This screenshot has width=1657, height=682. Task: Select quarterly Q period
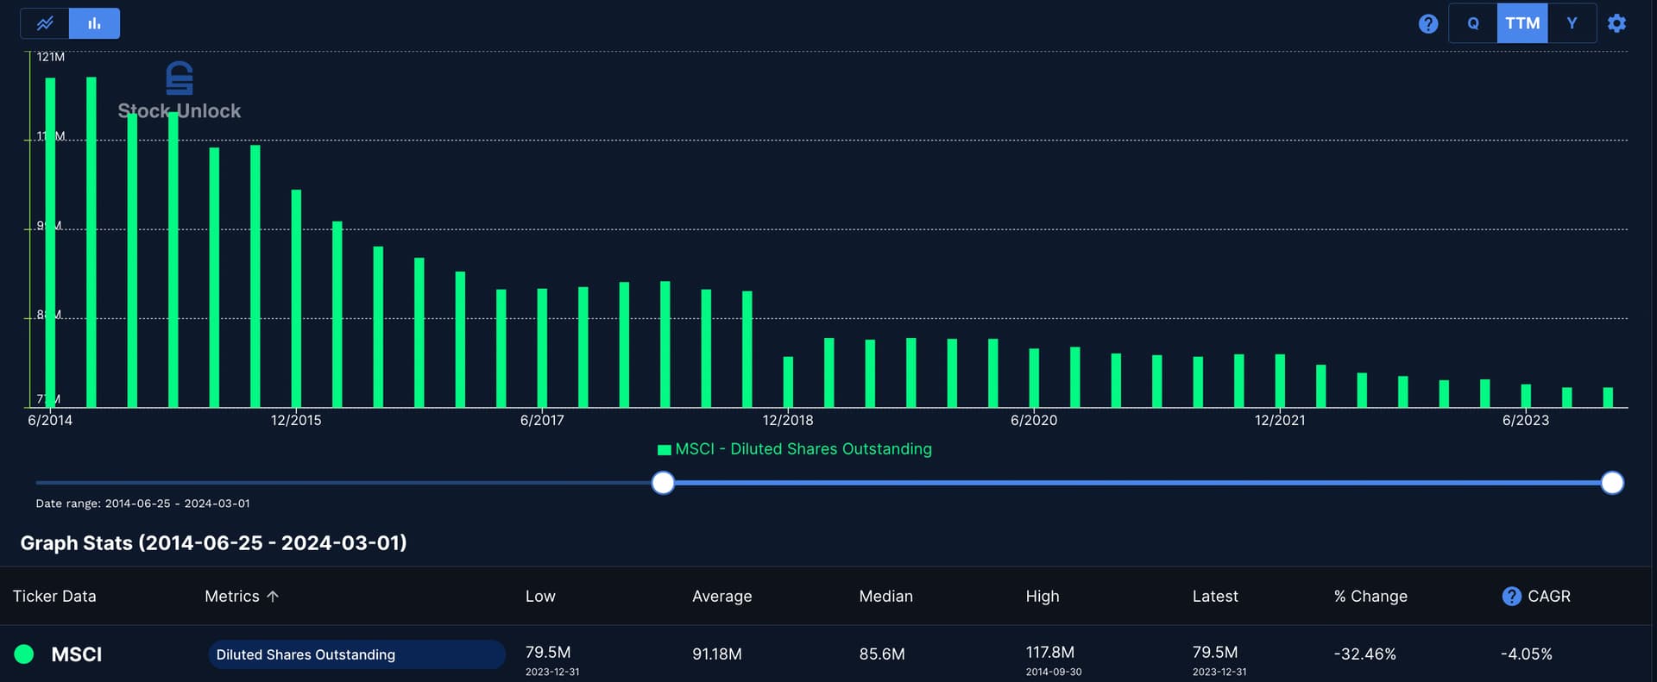[1473, 23]
